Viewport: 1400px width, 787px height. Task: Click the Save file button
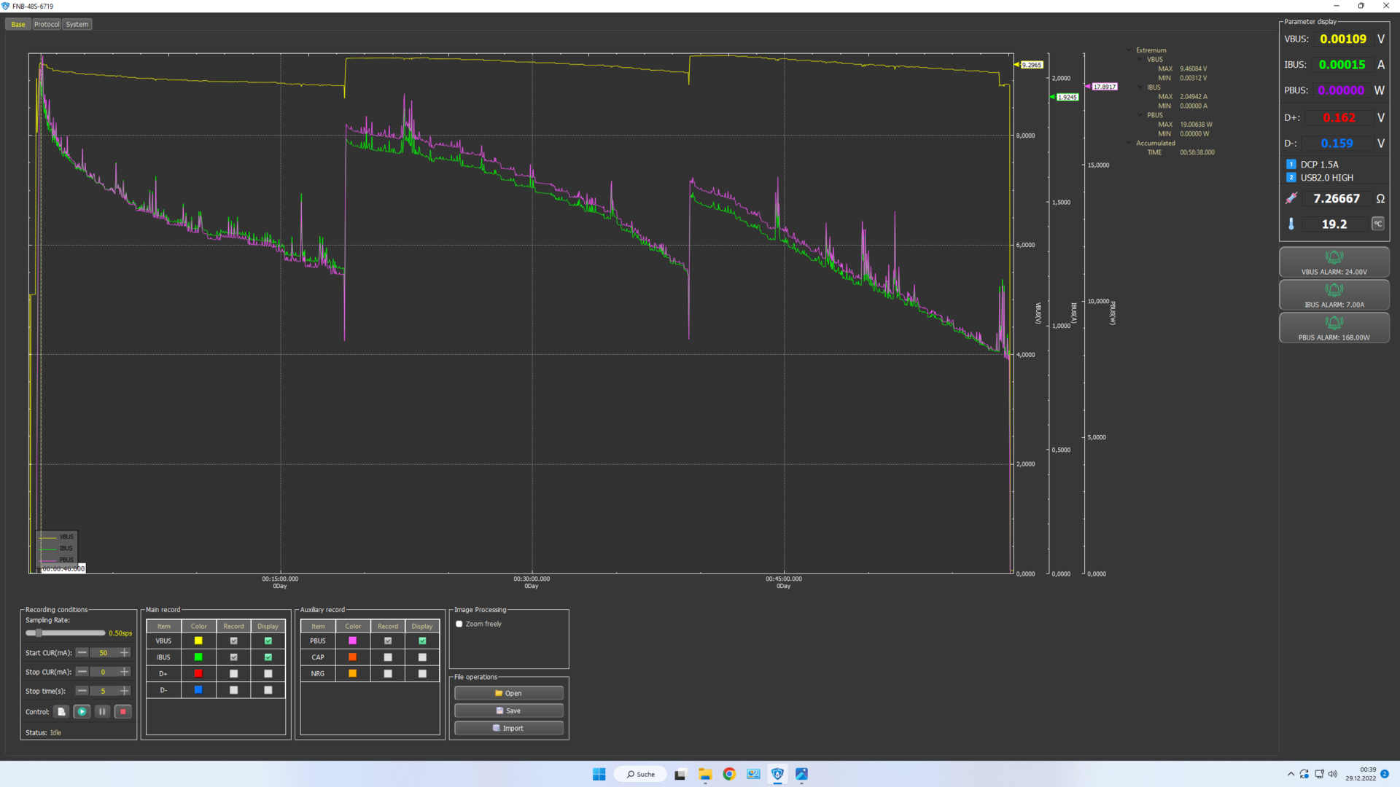tap(508, 710)
